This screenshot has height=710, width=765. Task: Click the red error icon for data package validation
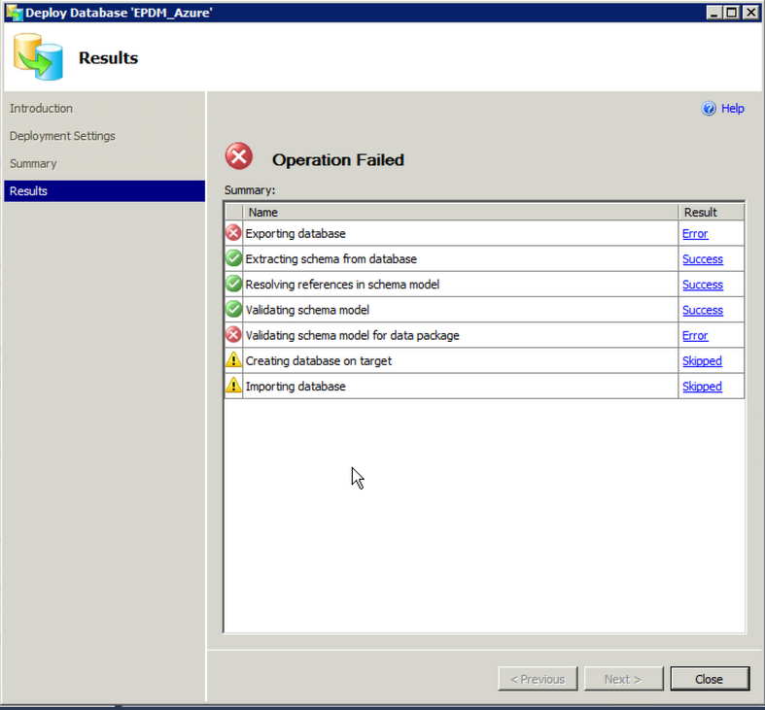[x=233, y=335]
